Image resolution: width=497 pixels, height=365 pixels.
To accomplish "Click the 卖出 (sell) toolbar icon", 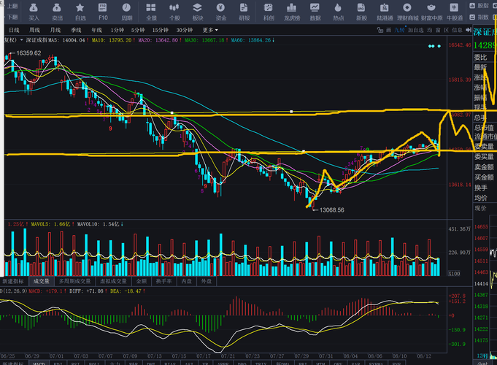I will pos(57,12).
